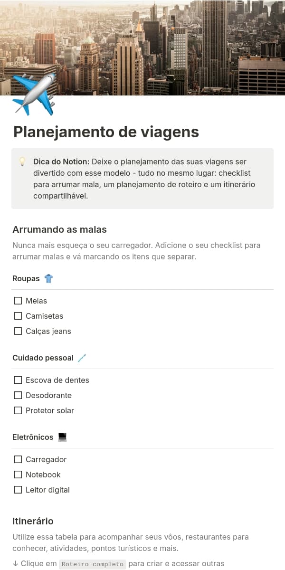Click the shirt emoji beside Roupas

(48, 278)
